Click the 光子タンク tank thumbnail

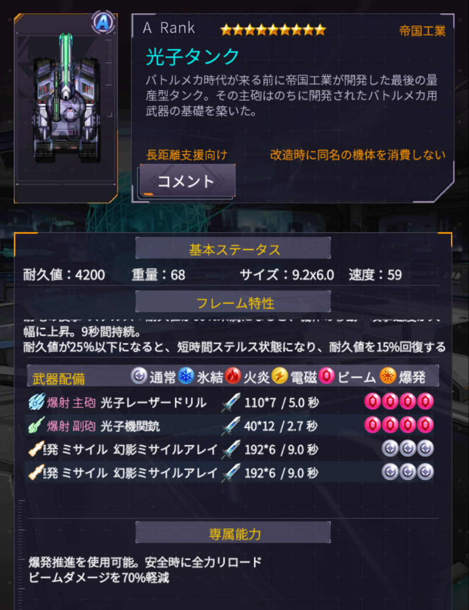66,98
